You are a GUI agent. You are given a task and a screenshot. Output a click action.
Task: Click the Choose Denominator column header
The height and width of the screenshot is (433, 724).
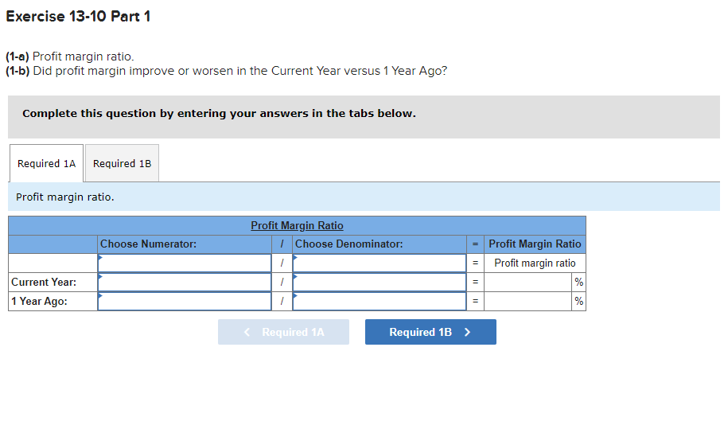pyautogui.click(x=348, y=244)
